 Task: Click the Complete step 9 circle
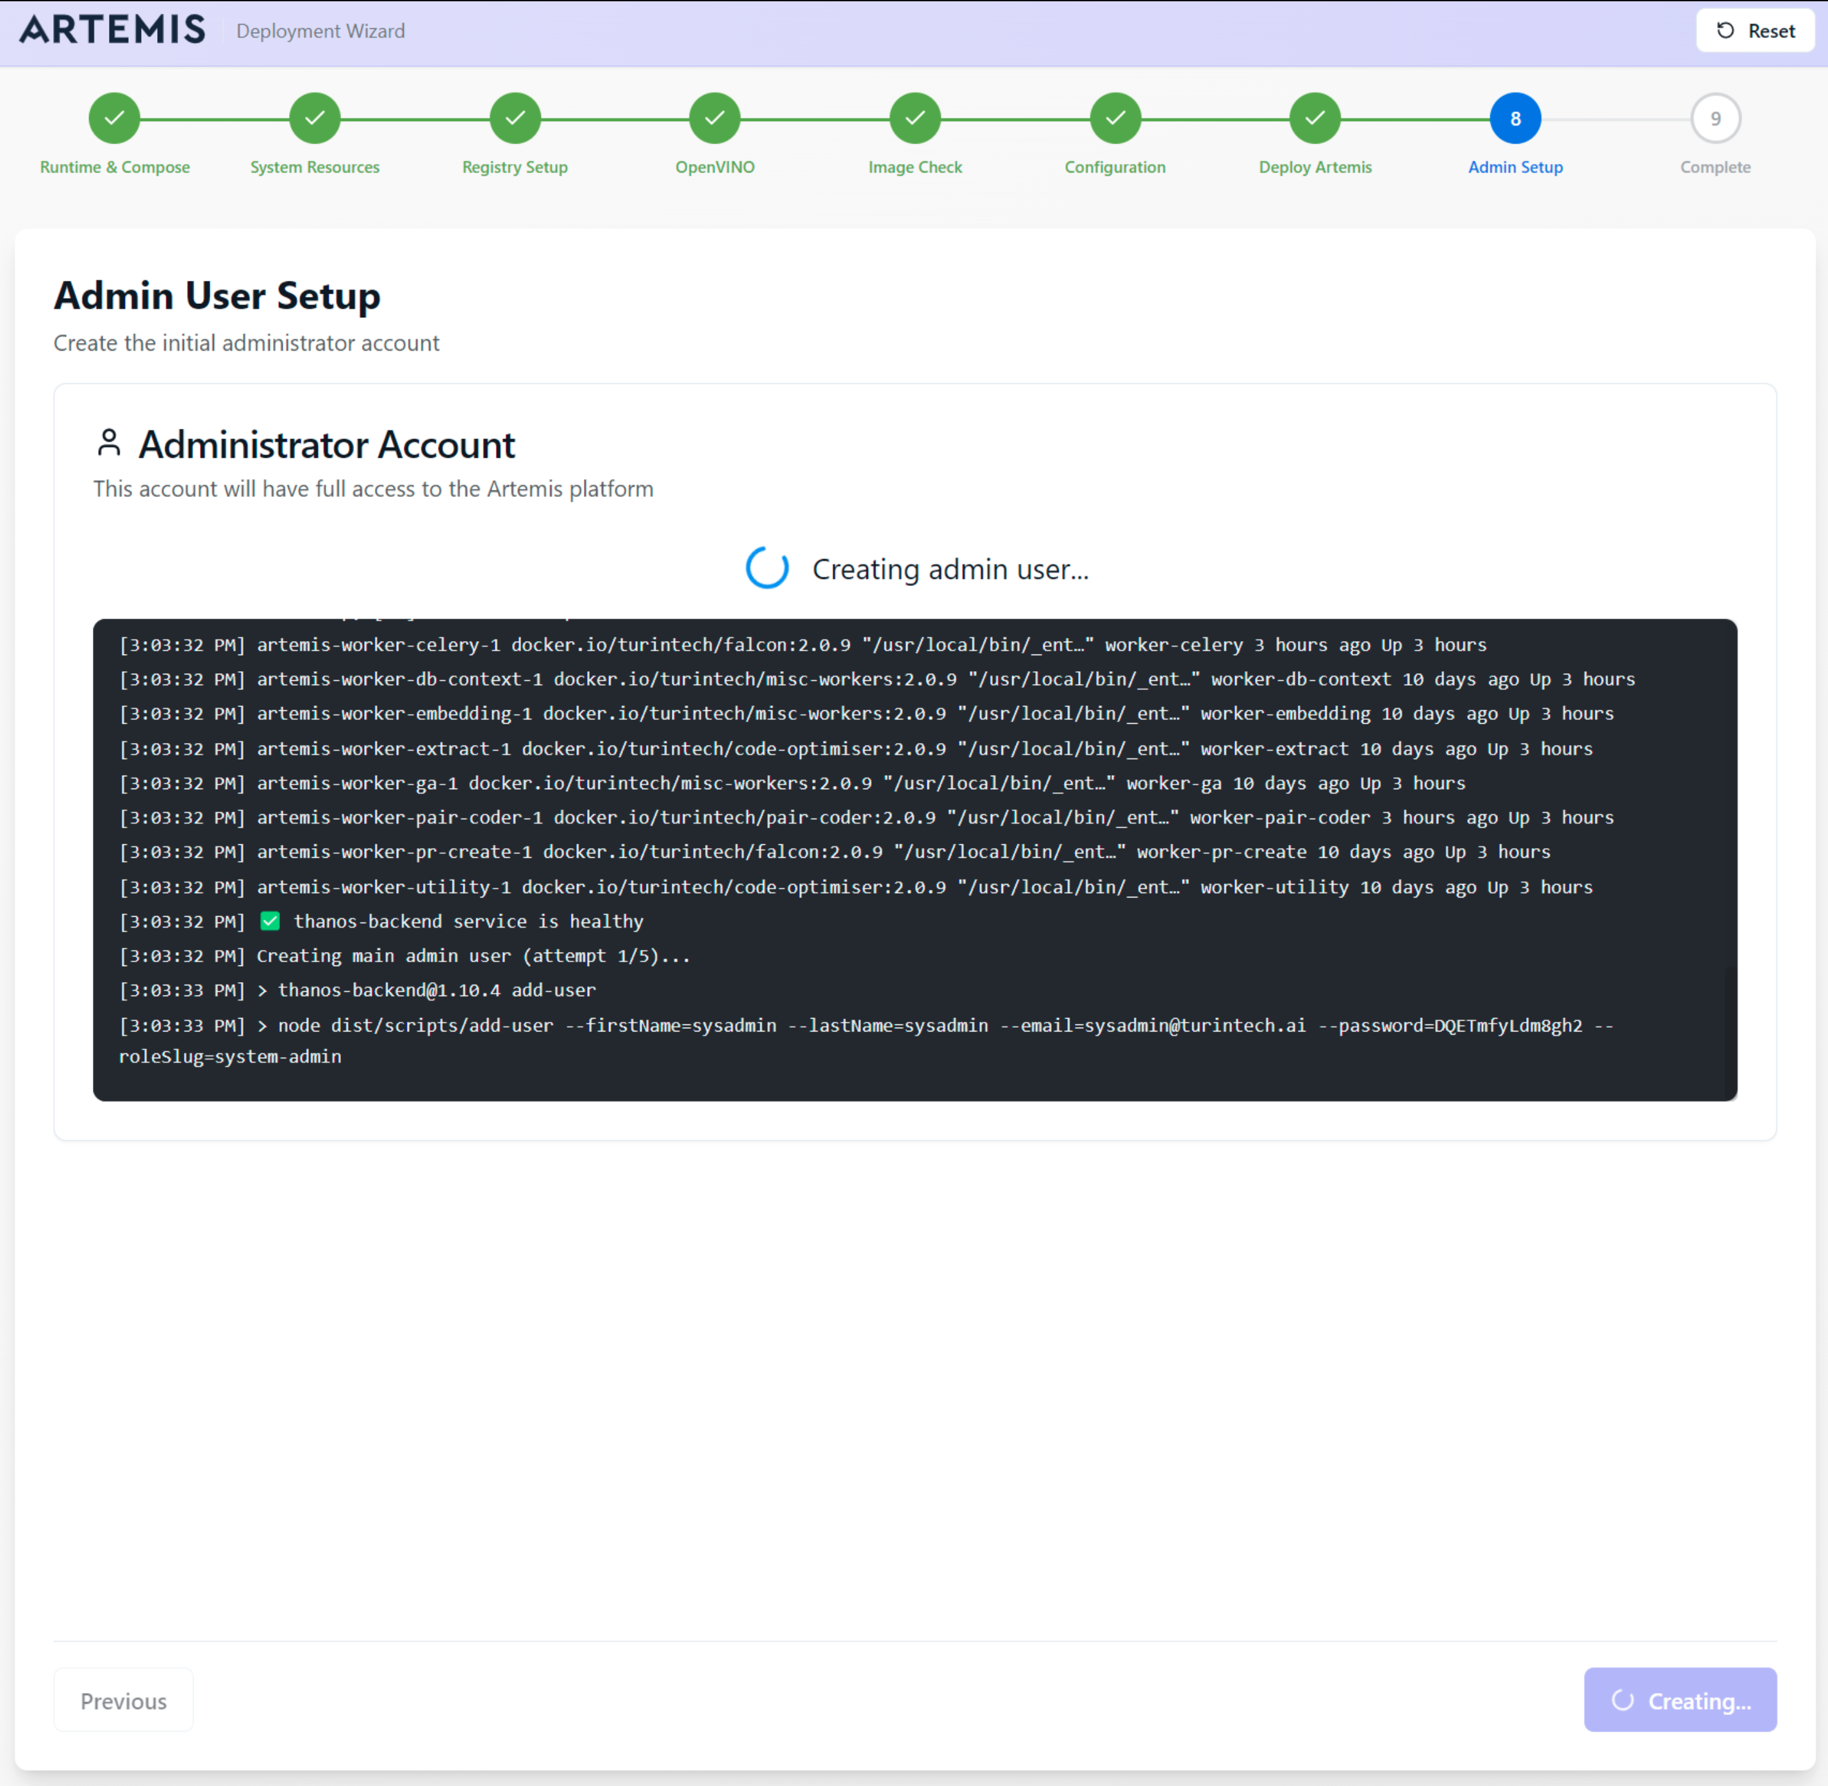tap(1715, 118)
